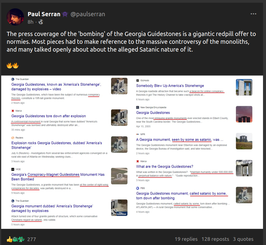
Task: Open the three-dot post options menu
Action: point(253,14)
